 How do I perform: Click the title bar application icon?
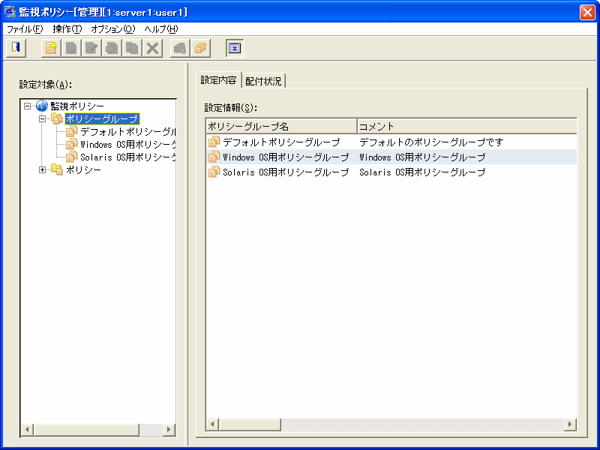[10, 12]
